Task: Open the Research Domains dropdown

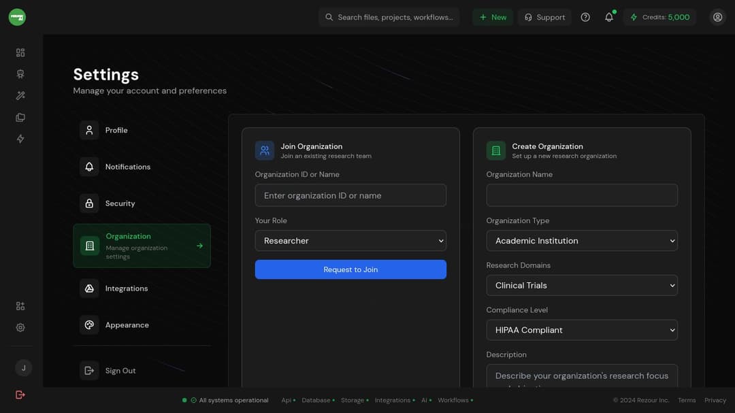Action: coord(582,286)
